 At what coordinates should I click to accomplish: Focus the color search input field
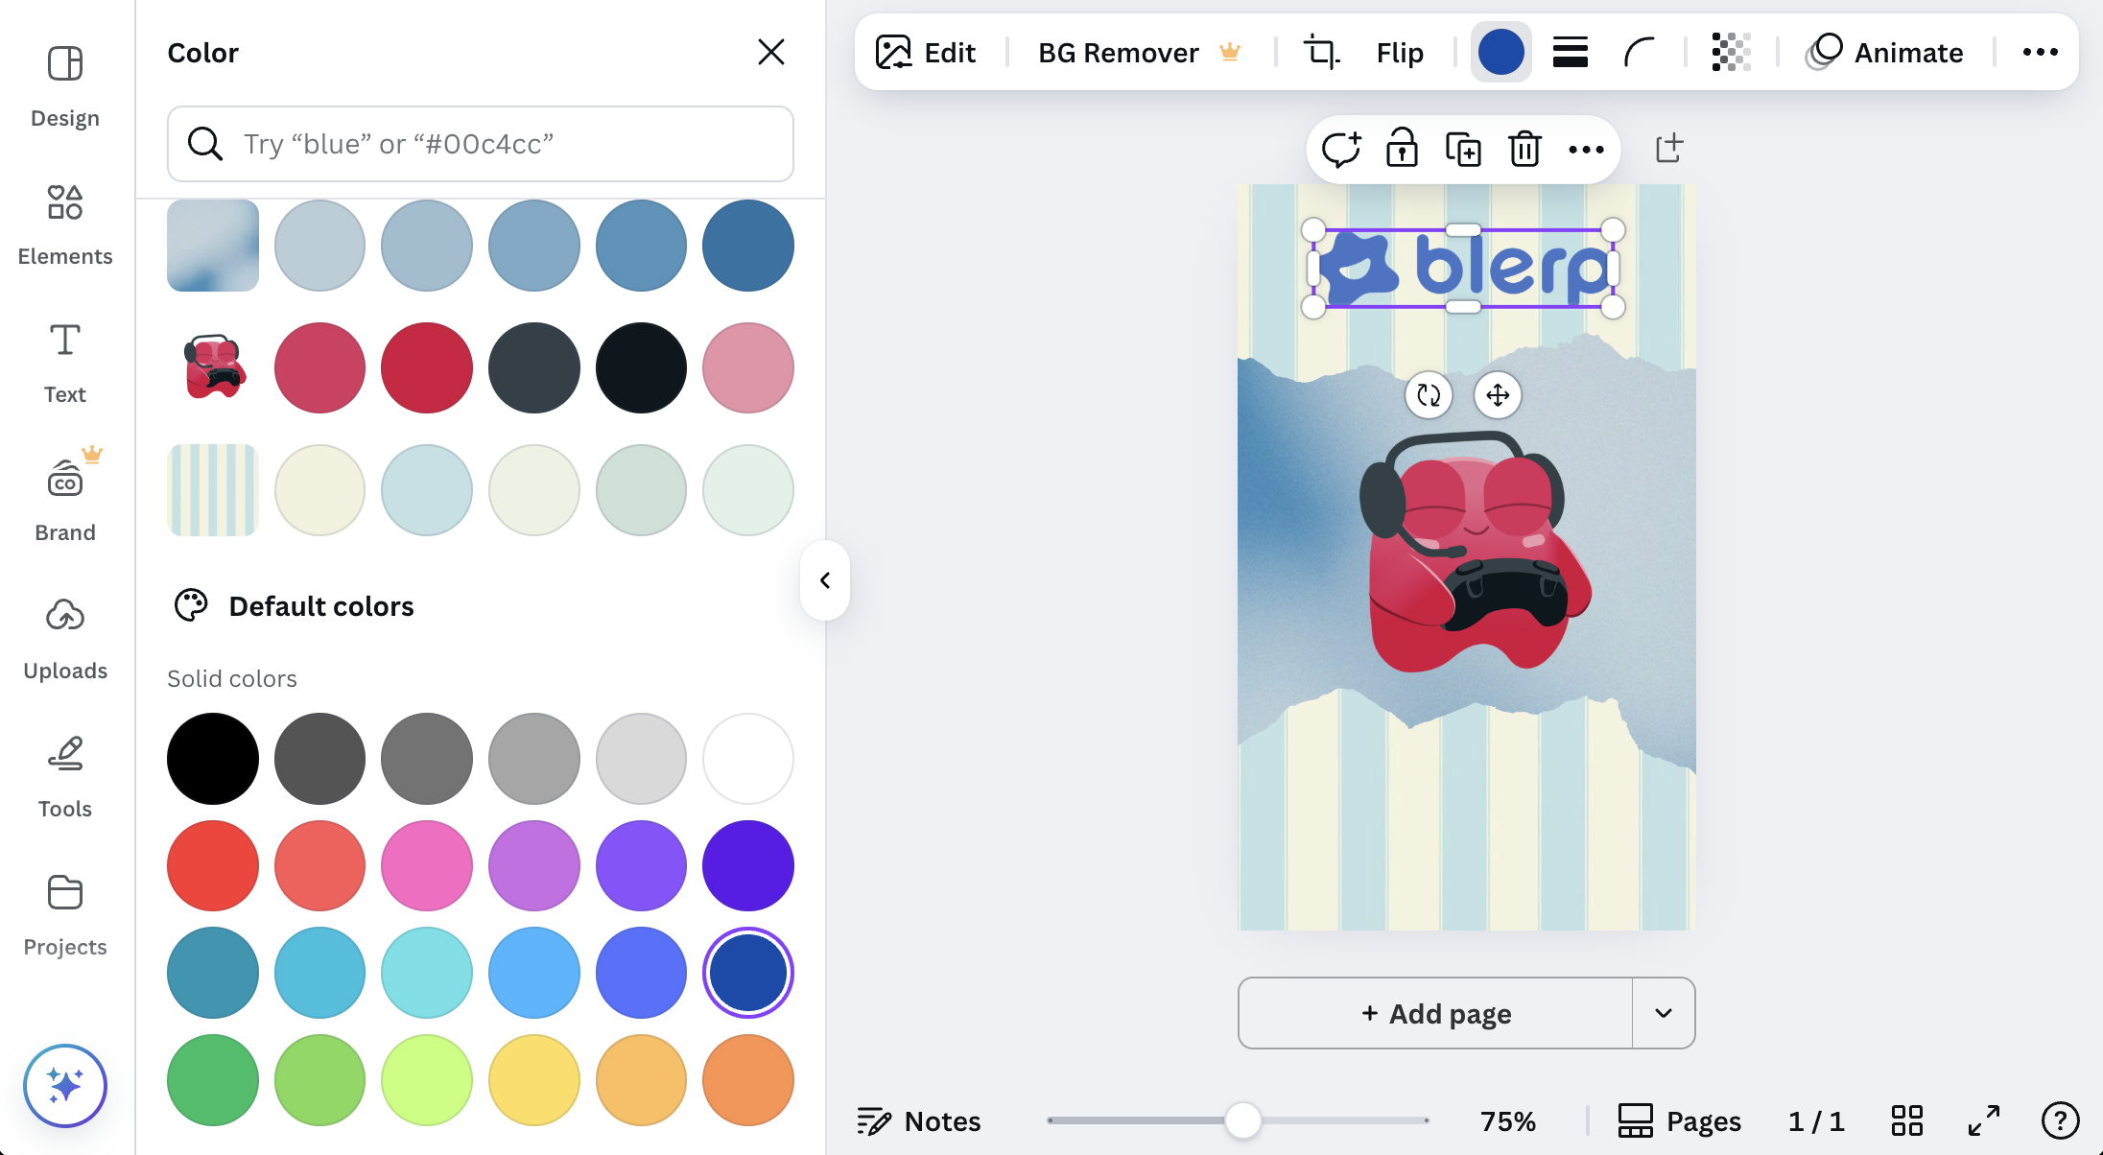pos(481,144)
